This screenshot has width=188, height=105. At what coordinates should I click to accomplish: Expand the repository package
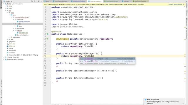[13, 28]
